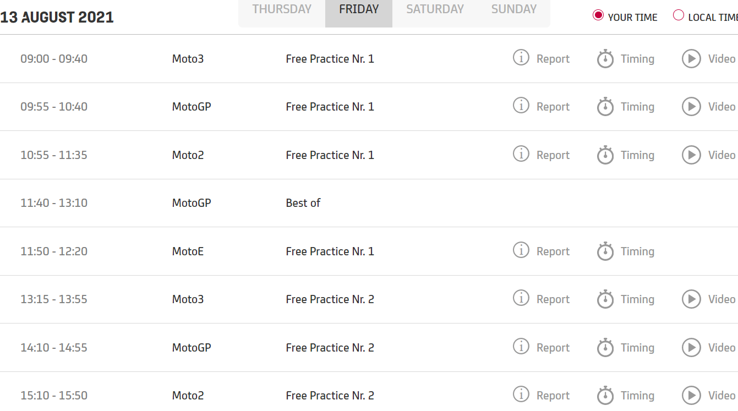Click the MotoGP Best of row title

pyautogui.click(x=303, y=203)
